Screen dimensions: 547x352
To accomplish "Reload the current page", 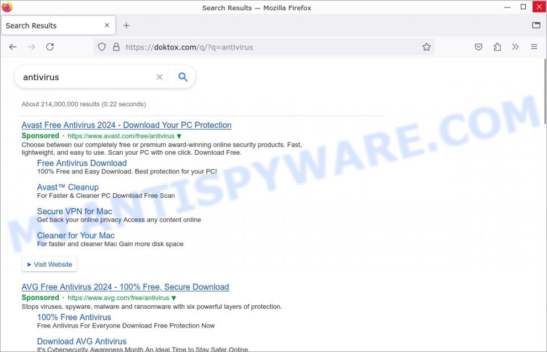I will (50, 47).
